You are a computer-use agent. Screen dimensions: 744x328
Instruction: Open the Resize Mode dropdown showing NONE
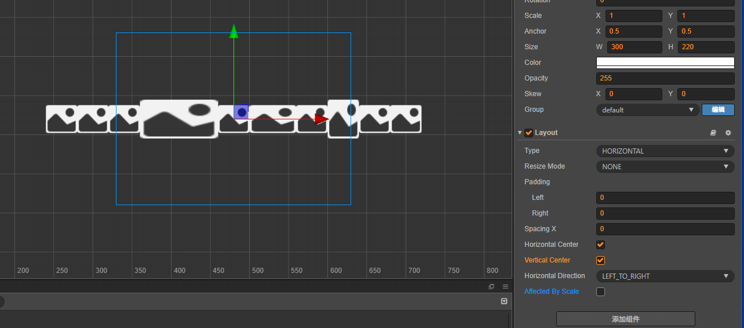click(x=665, y=166)
